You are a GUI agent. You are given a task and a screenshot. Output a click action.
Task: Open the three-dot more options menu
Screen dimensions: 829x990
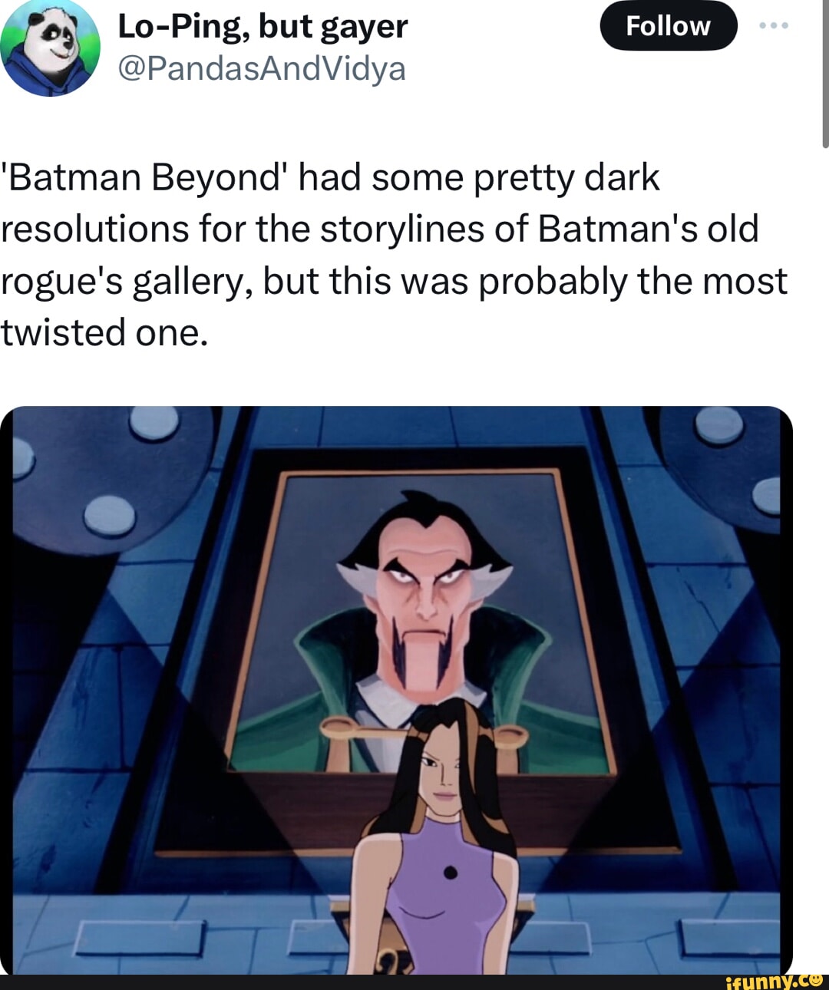click(x=773, y=26)
